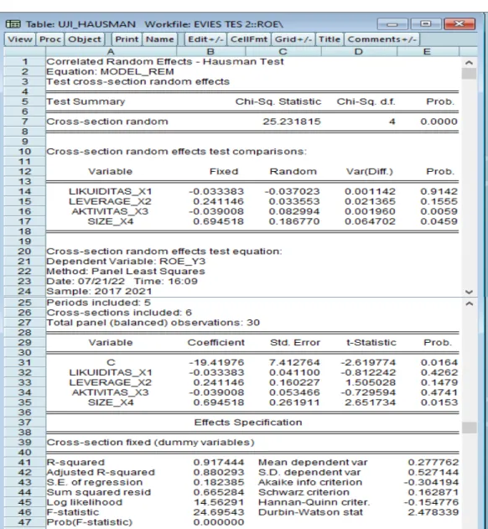Screen dimensions: 488x529
Task: Toggle Edit+/- mode
Action: click(x=205, y=39)
